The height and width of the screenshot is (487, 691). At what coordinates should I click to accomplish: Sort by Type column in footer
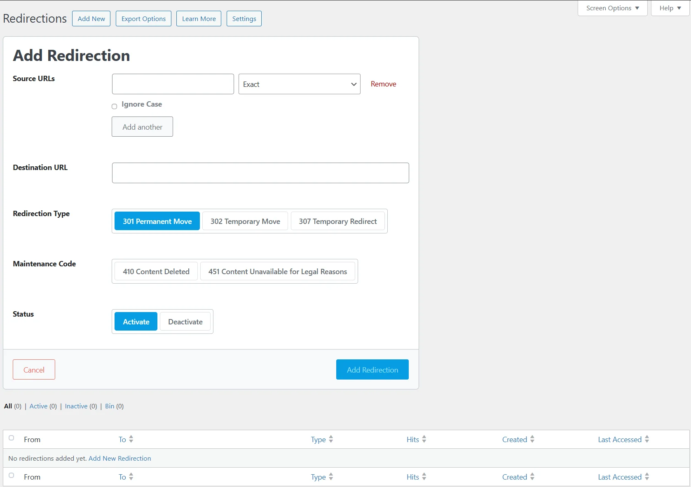[322, 477]
